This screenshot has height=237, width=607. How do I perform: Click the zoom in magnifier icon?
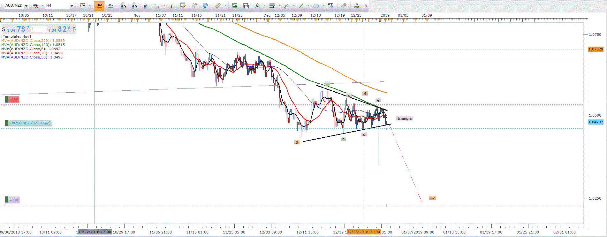tap(123, 5)
